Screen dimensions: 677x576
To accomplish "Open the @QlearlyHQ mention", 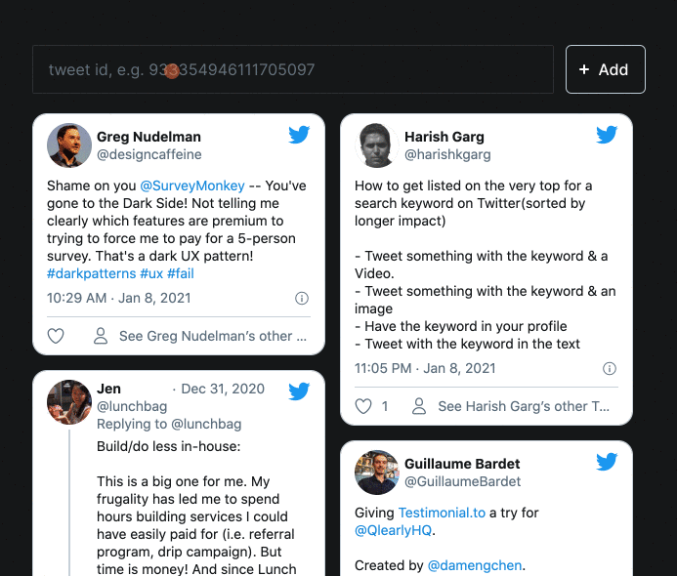I will (x=392, y=531).
